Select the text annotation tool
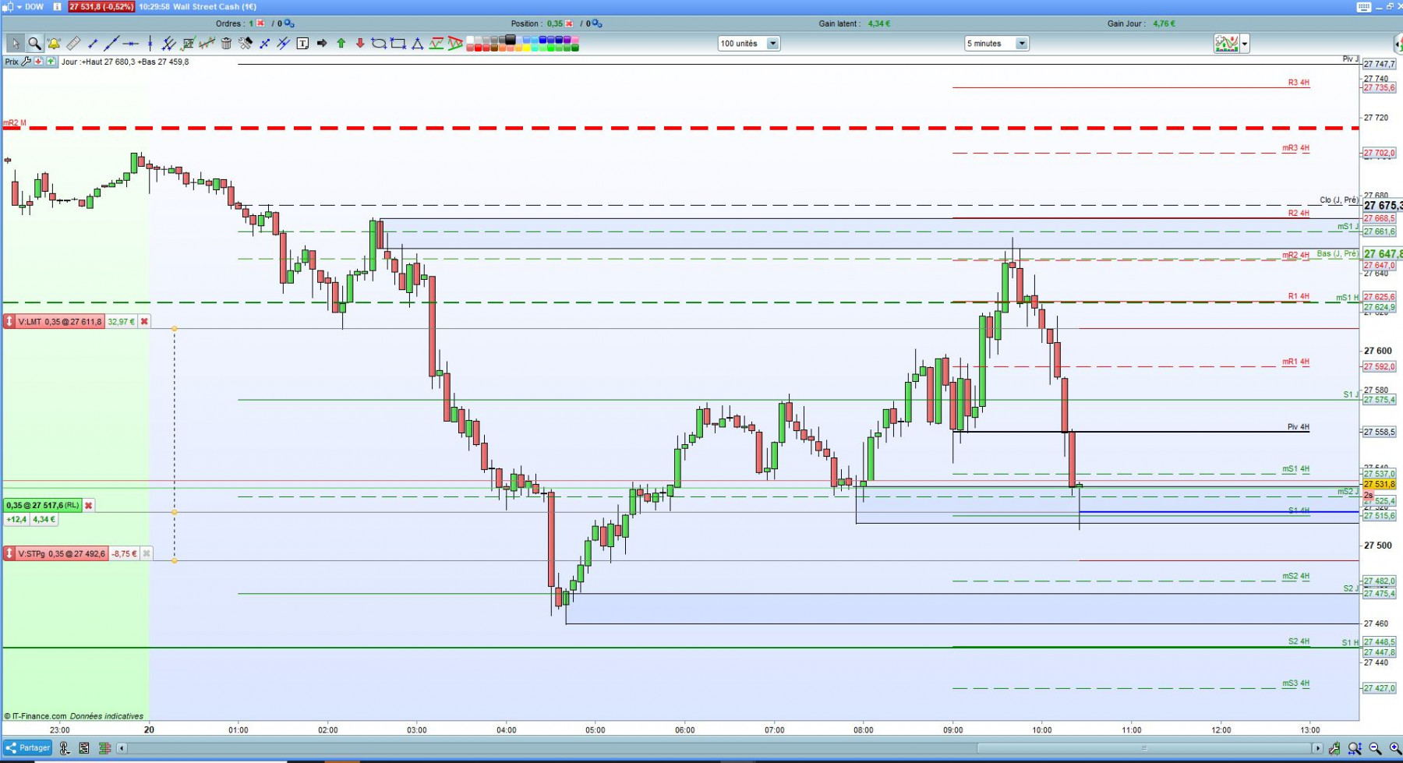 coord(302,44)
